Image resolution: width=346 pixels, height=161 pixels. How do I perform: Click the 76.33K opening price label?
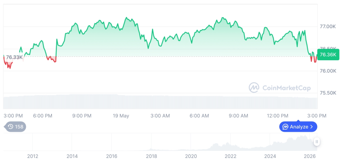(x=14, y=57)
